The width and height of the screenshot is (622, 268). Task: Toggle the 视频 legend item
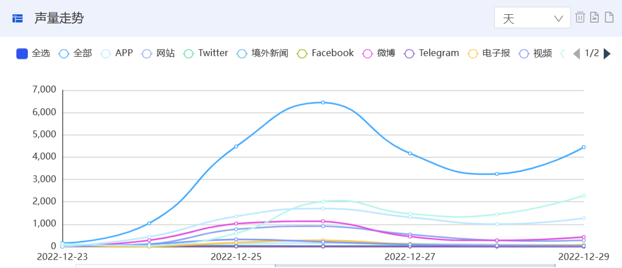(535, 53)
